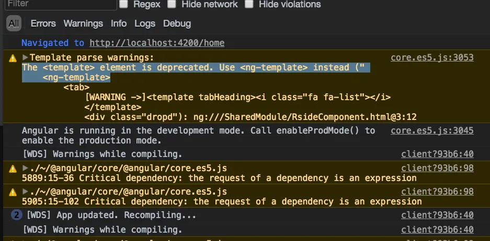This screenshot has height=241, width=490.
Task: Switch to the Info filter
Action: [119, 23]
